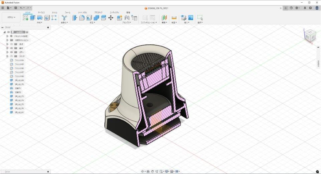
Task: Select the Revolve tool icon
Action: tap(40, 18)
